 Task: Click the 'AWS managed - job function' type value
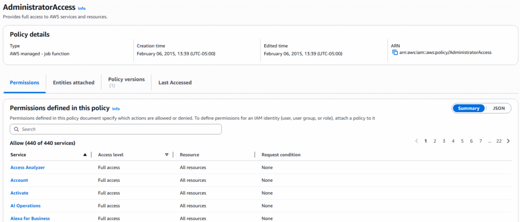[40, 53]
